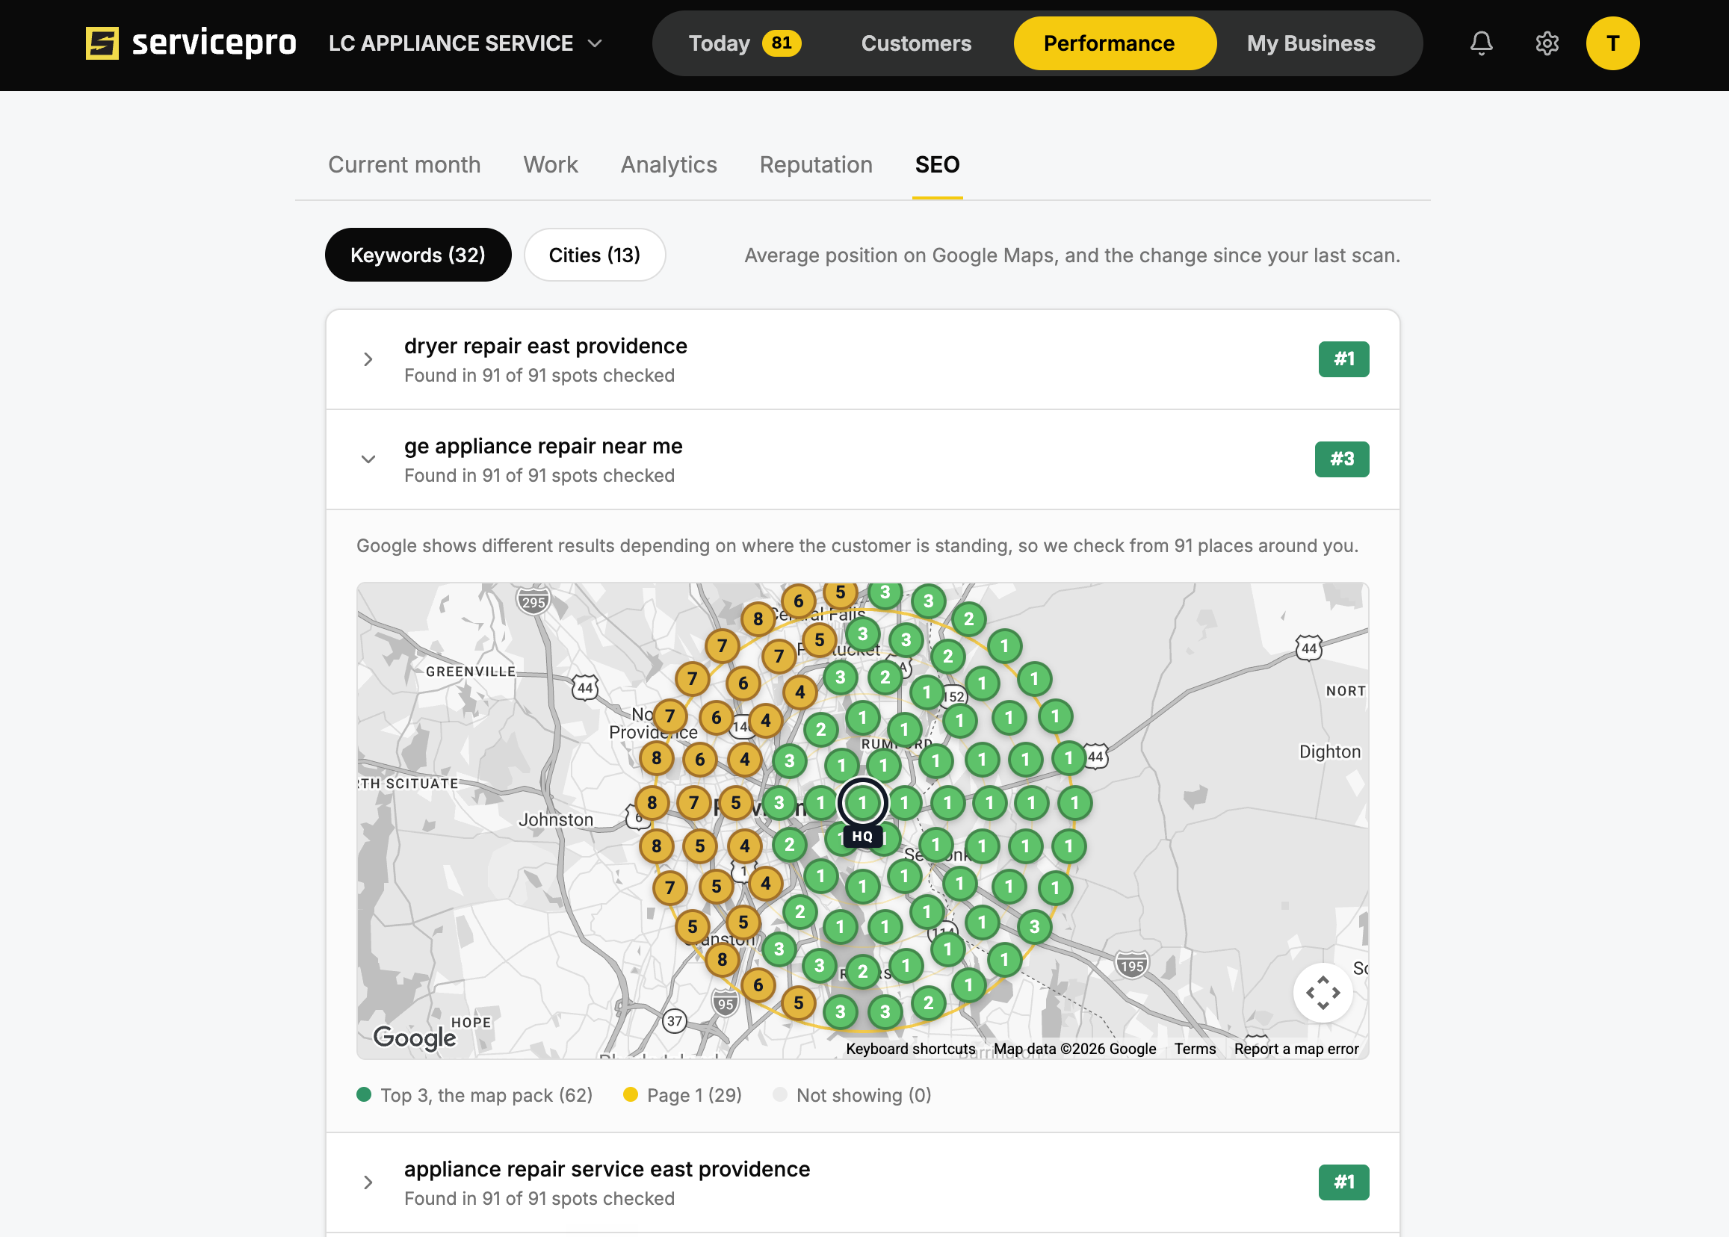
Task: Switch to the Reputation subtab
Action: (815, 164)
